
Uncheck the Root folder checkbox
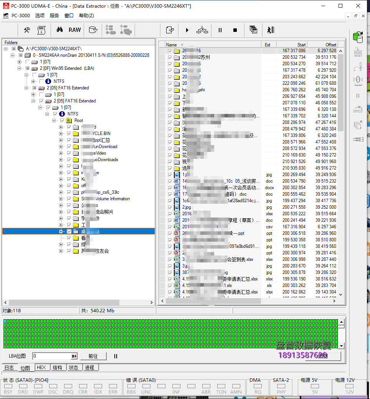62,120
